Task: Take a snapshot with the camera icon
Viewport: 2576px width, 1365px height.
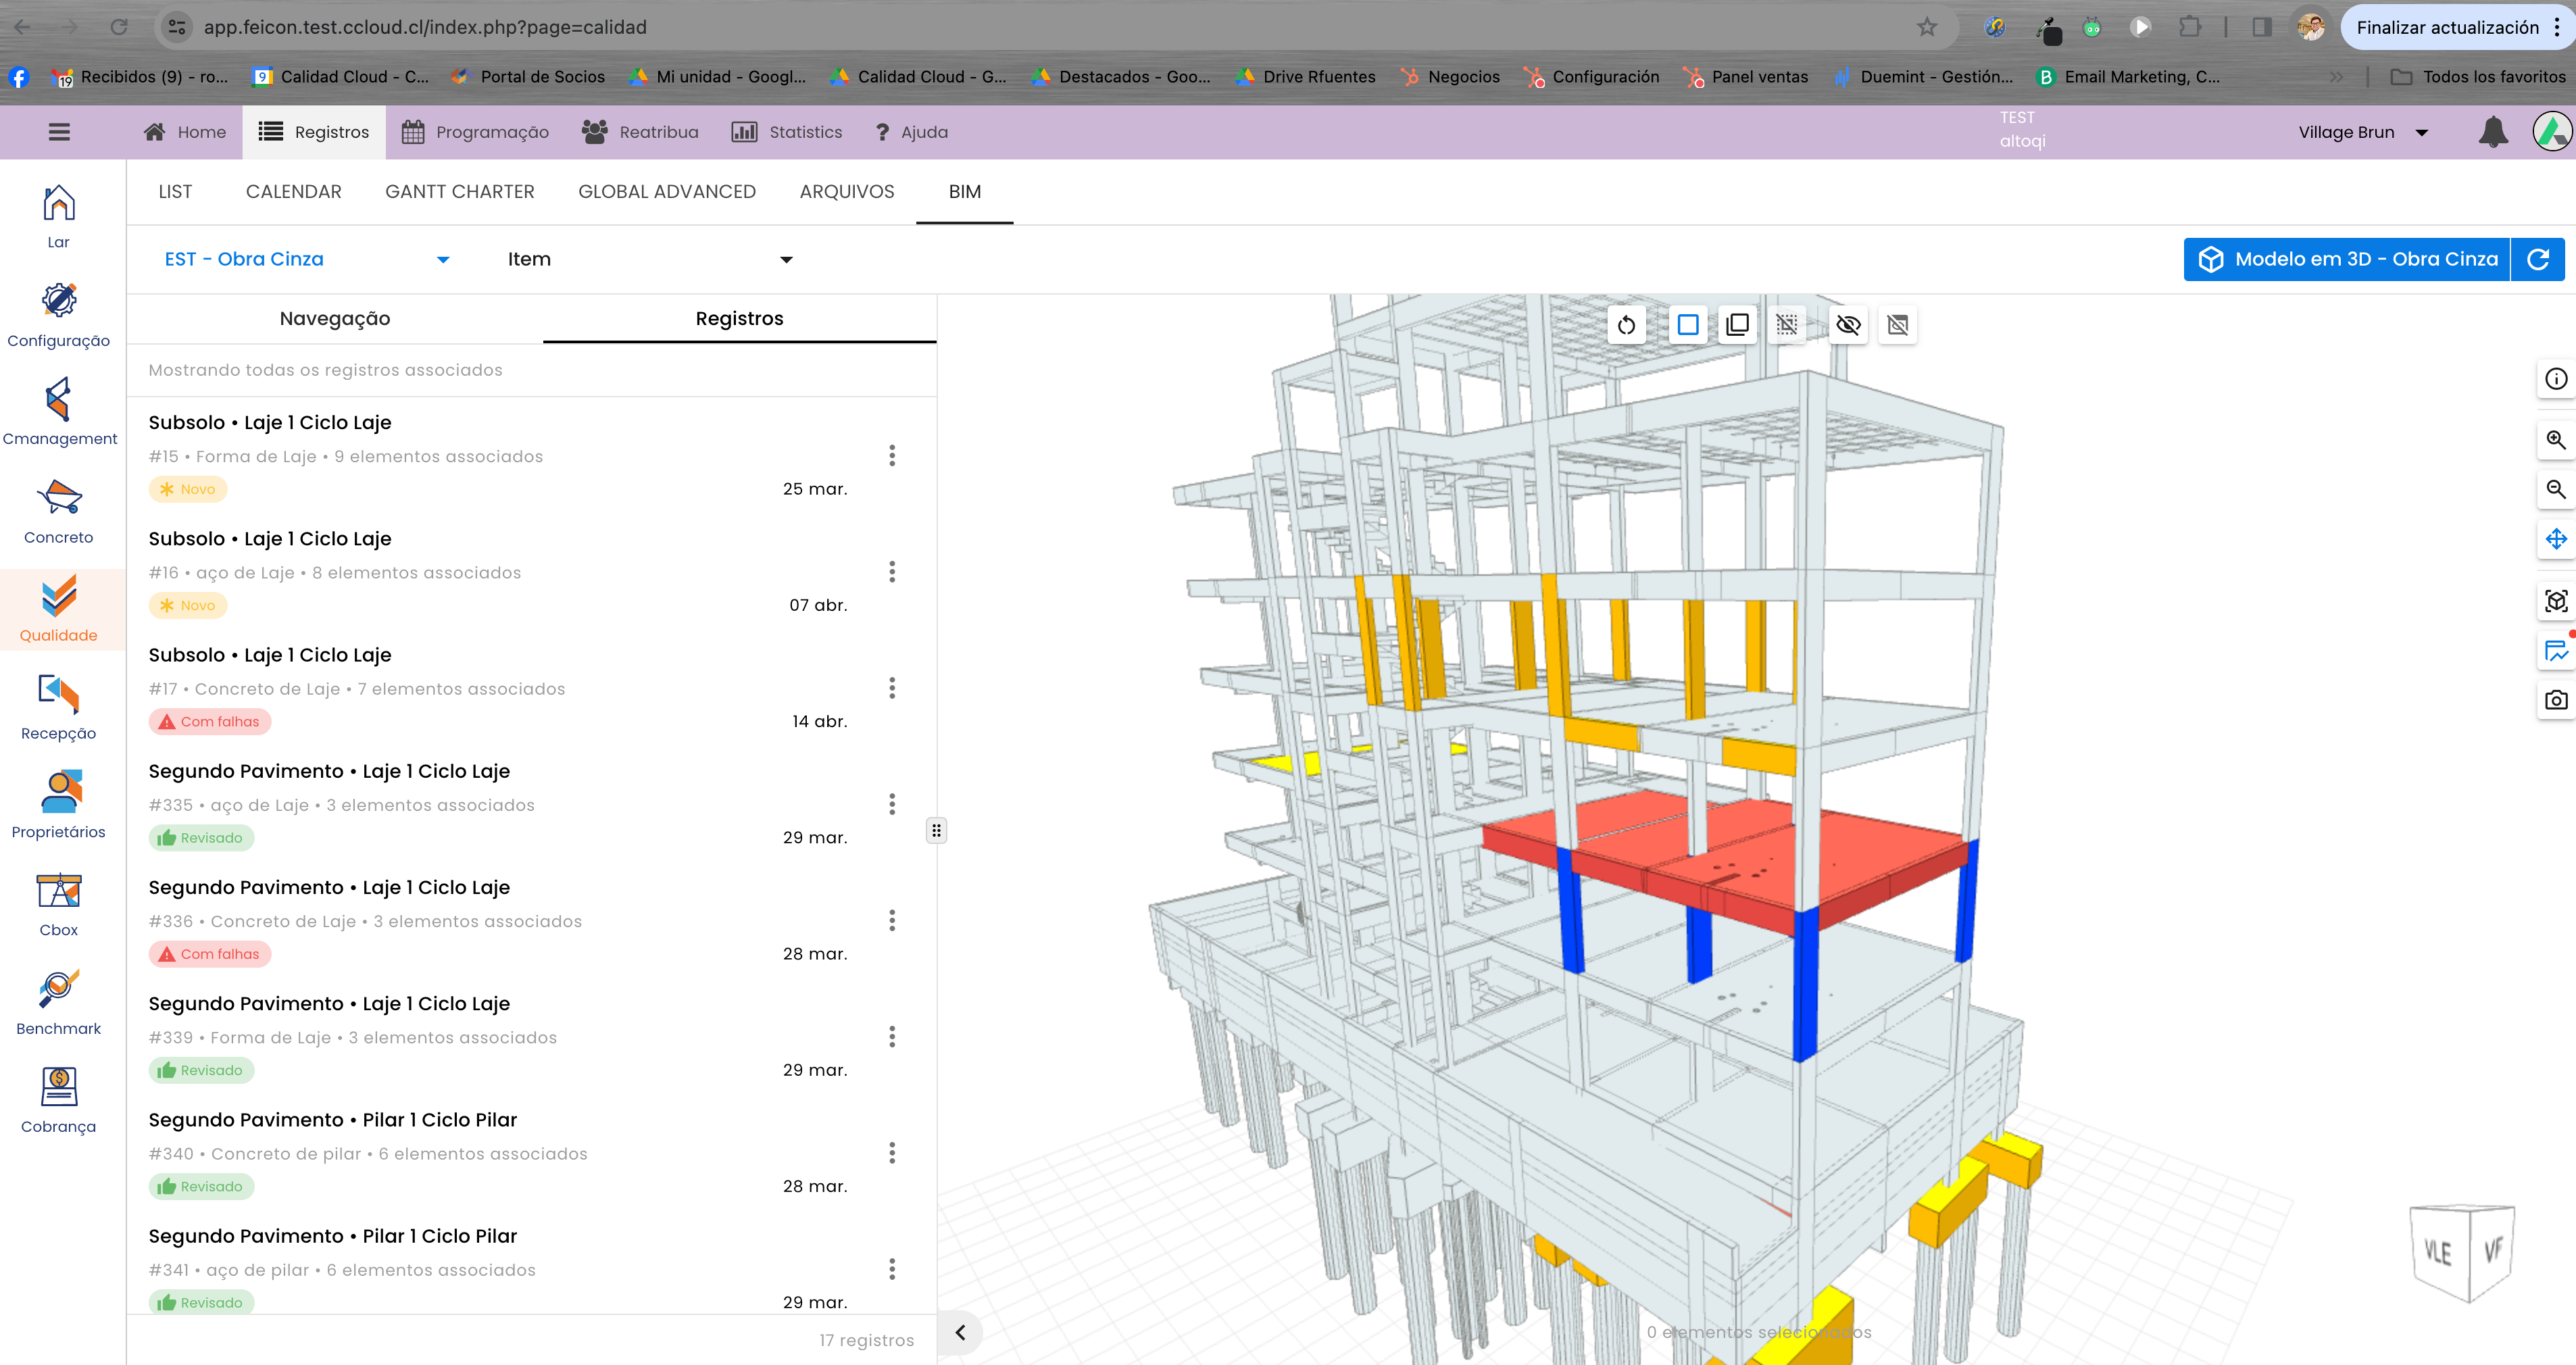Action: coord(2556,700)
